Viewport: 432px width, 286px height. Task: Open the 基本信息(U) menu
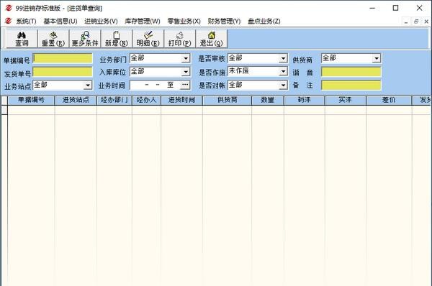click(x=60, y=21)
